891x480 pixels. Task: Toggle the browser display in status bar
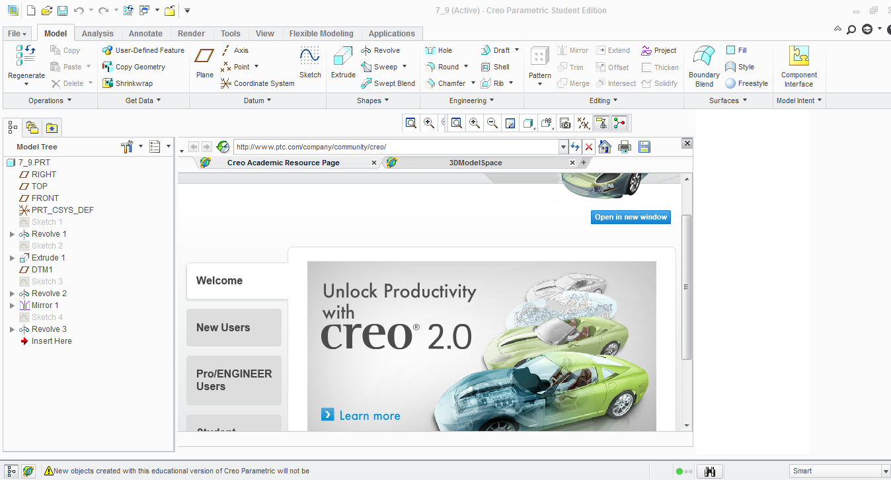[28, 471]
